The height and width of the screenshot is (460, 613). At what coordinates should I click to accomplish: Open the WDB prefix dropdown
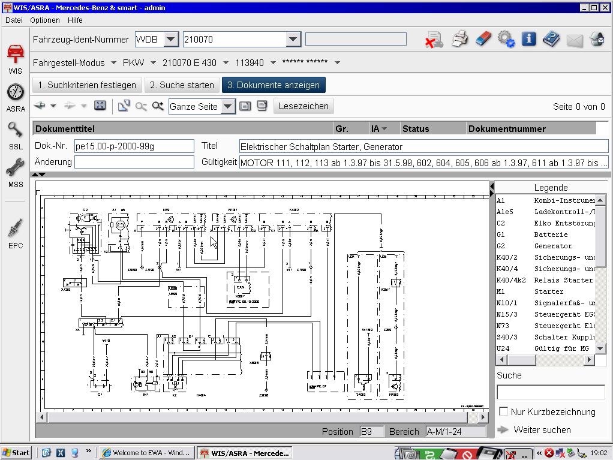(x=170, y=39)
